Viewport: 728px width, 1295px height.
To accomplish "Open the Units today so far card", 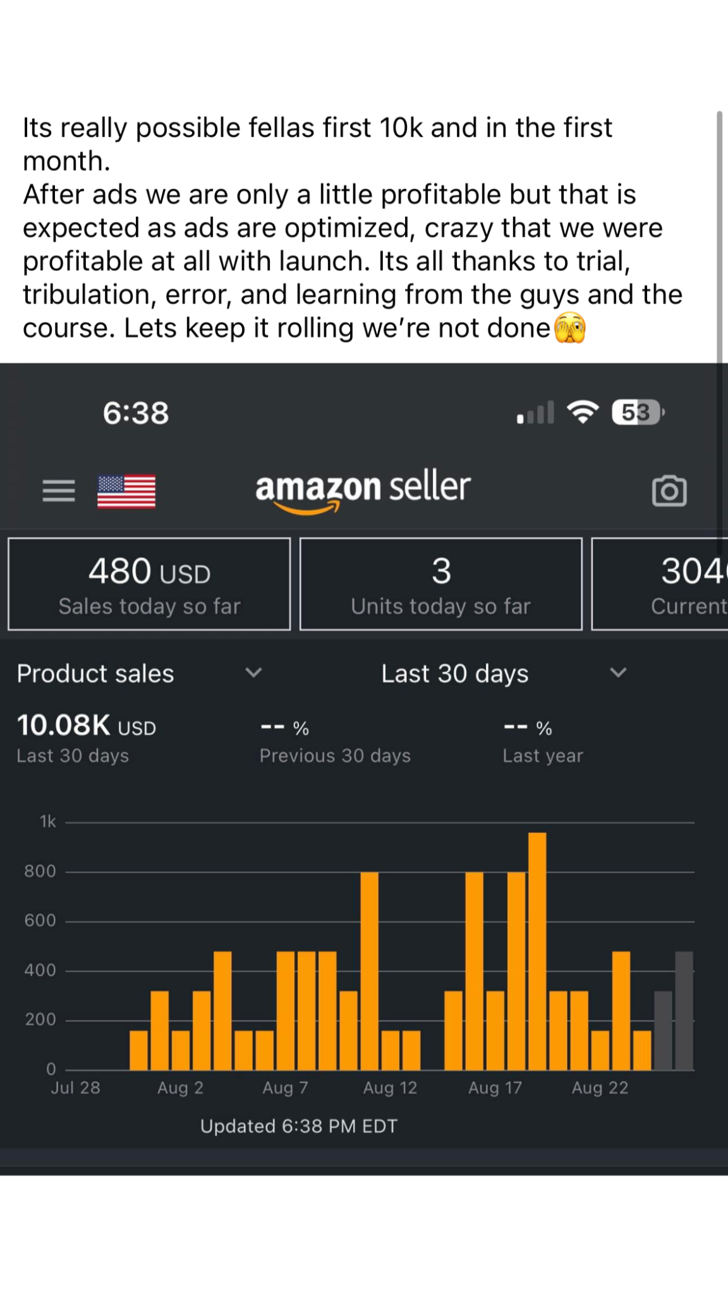I will 441,584.
